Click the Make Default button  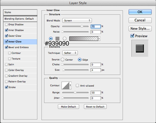[68, 107]
